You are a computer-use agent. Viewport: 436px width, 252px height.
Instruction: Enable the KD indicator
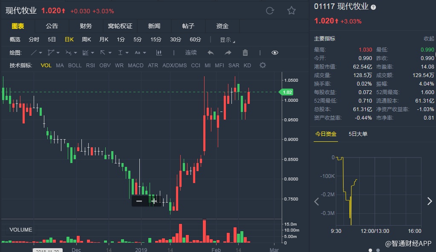click(247, 65)
